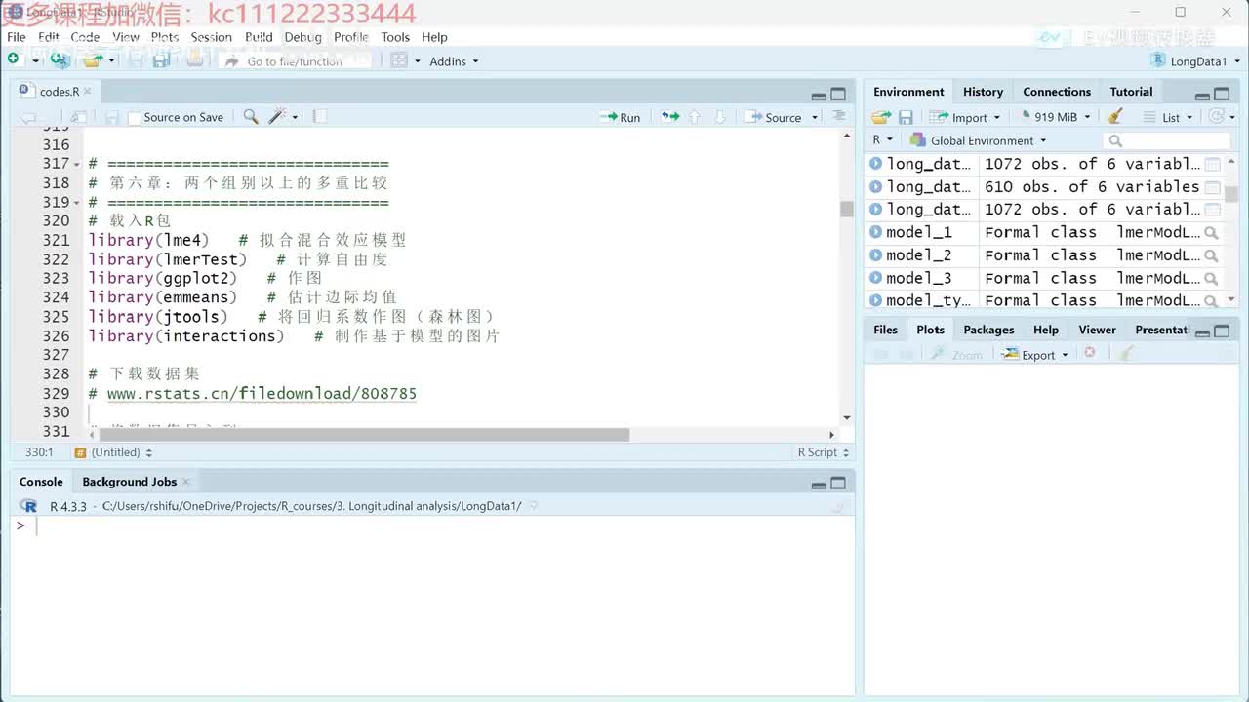1249x702 pixels.
Task: Click the editor horizontal scrollbar
Action: pos(364,434)
